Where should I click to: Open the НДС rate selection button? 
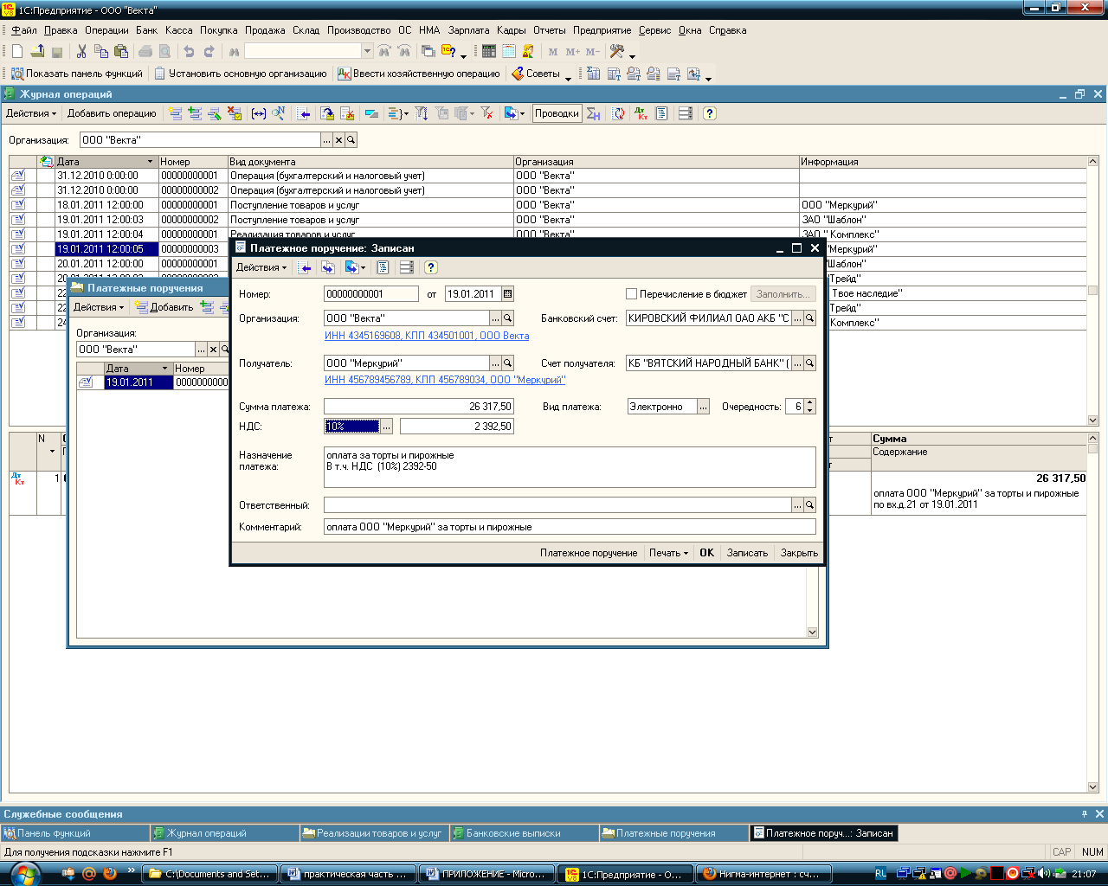point(387,426)
